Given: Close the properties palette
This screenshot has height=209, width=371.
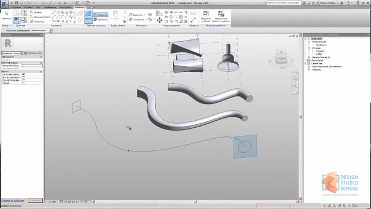Looking at the screenshot, I should click(x=41, y=35).
